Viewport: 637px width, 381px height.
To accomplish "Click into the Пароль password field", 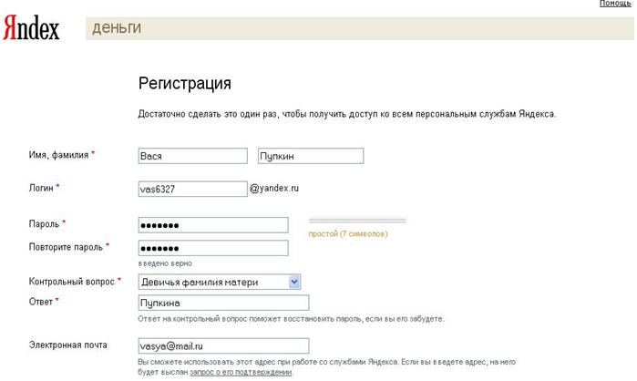I will [213, 225].
